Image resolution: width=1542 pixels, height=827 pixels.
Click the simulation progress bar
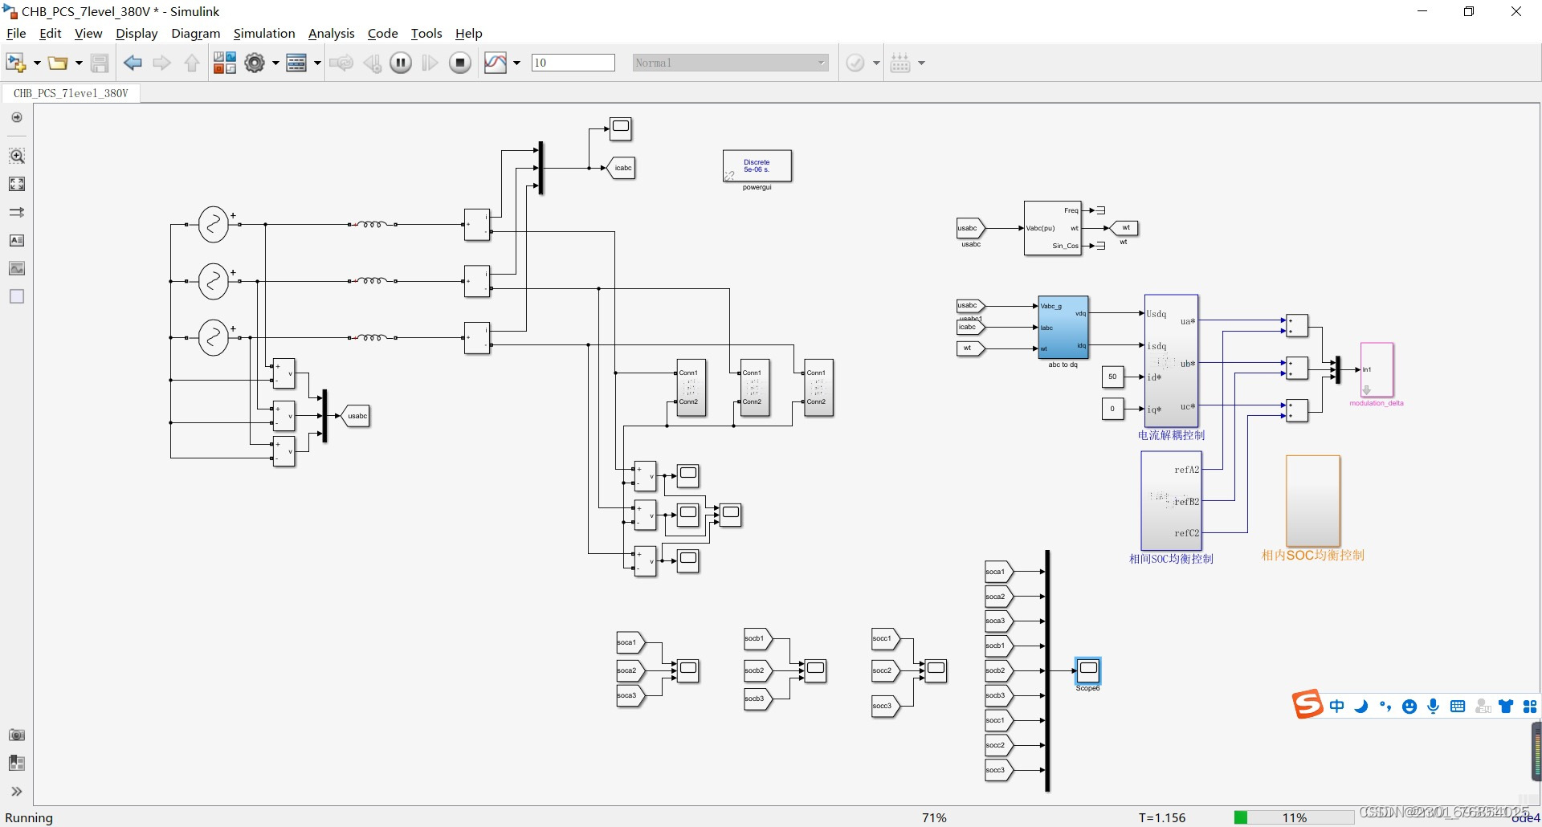(1294, 817)
